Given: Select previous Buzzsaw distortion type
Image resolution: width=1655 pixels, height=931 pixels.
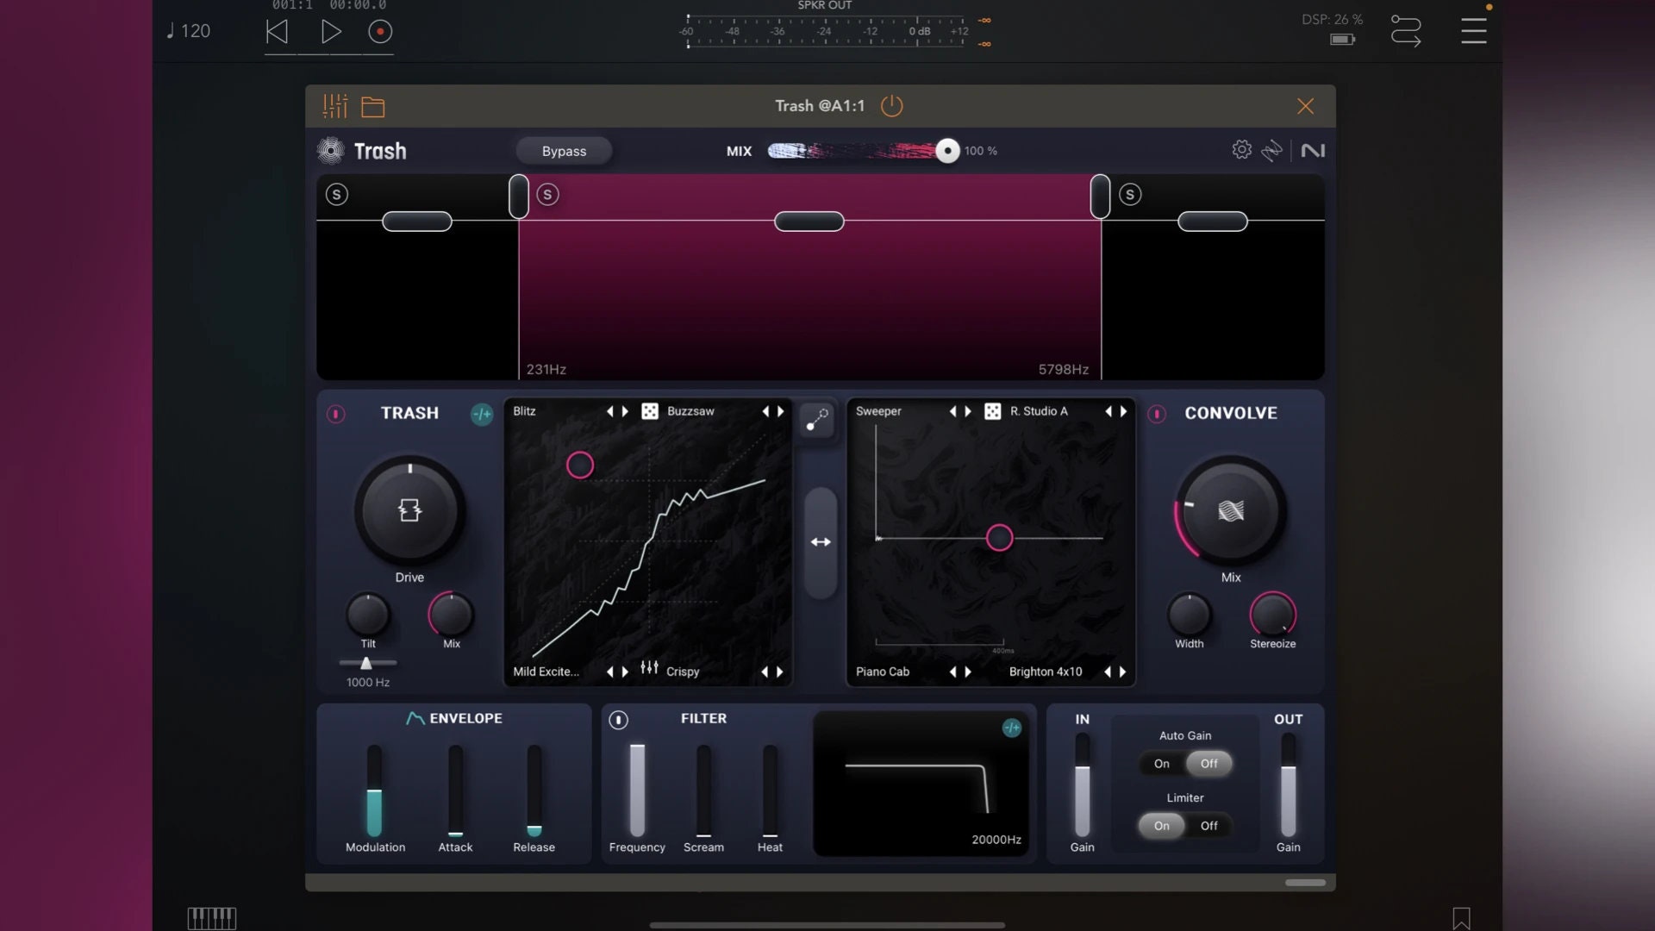Looking at the screenshot, I should (765, 412).
